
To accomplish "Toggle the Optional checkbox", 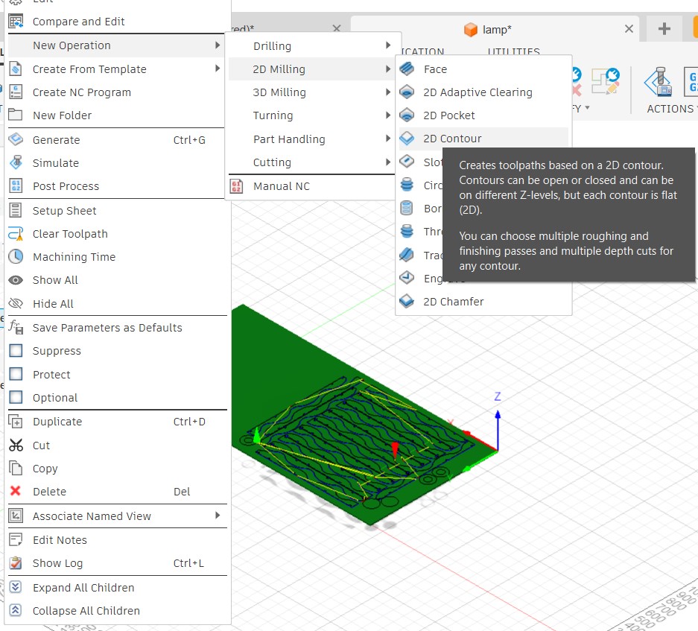I will [x=16, y=397].
